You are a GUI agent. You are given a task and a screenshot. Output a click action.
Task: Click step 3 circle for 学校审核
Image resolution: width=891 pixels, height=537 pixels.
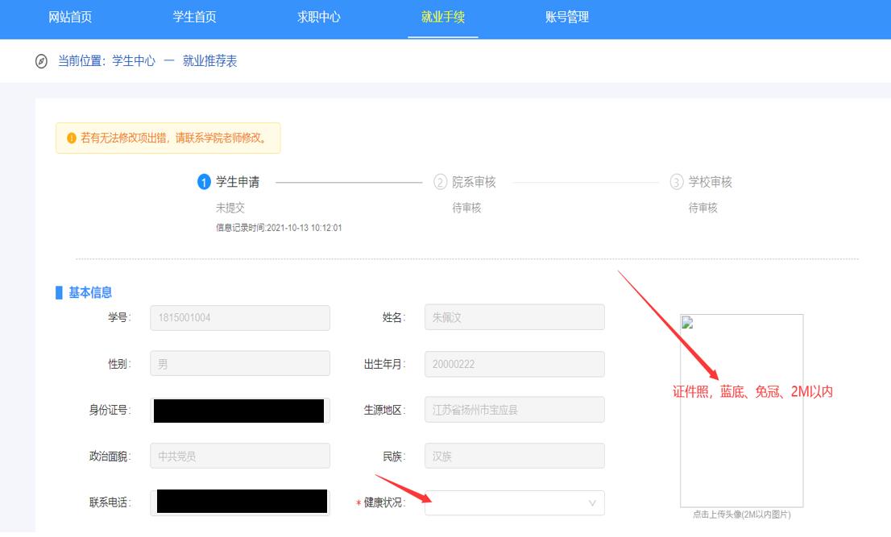point(676,183)
